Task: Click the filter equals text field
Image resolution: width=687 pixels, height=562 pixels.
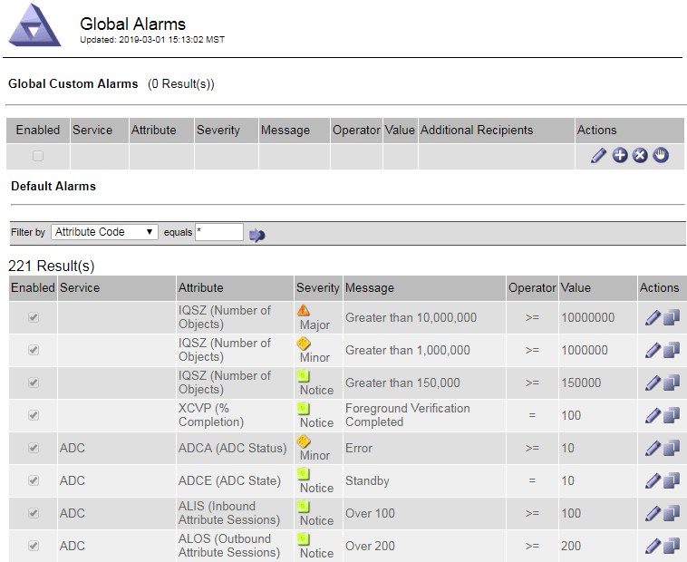Action: click(x=219, y=232)
